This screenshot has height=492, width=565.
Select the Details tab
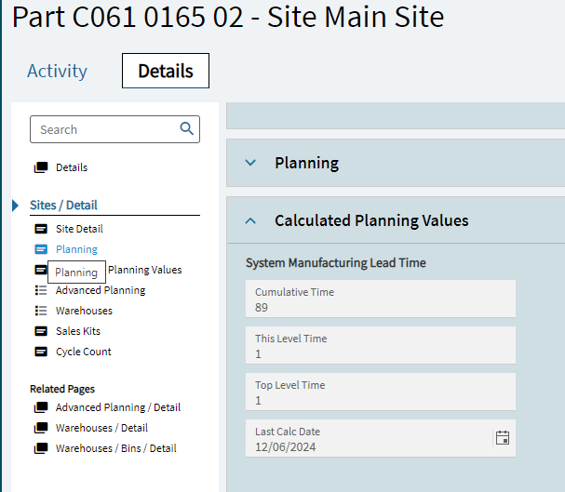click(166, 71)
